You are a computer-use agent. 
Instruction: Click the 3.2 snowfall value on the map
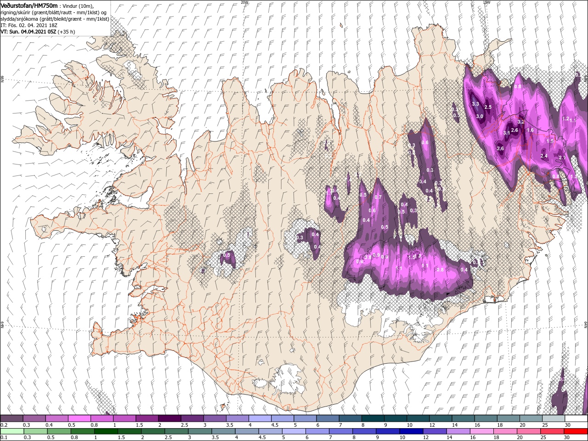521,122
